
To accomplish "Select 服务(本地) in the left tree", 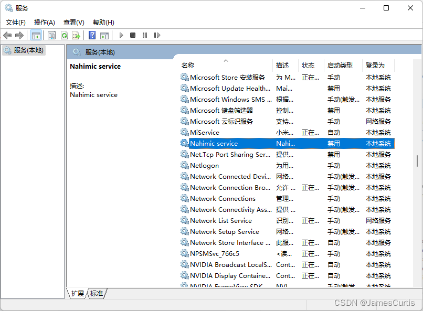I will [24, 50].
